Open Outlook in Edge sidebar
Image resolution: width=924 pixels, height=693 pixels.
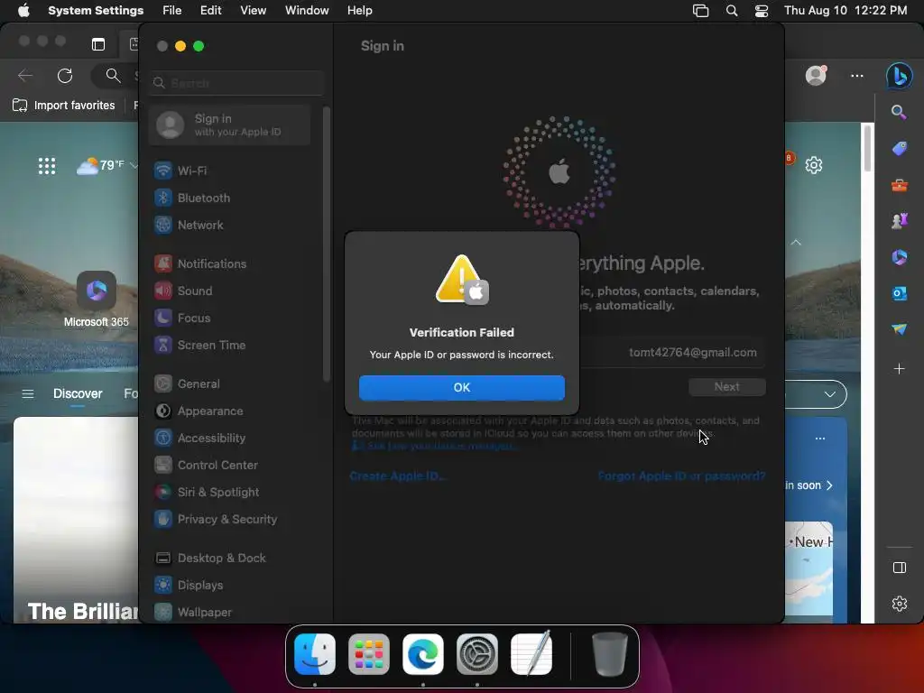[900, 293]
